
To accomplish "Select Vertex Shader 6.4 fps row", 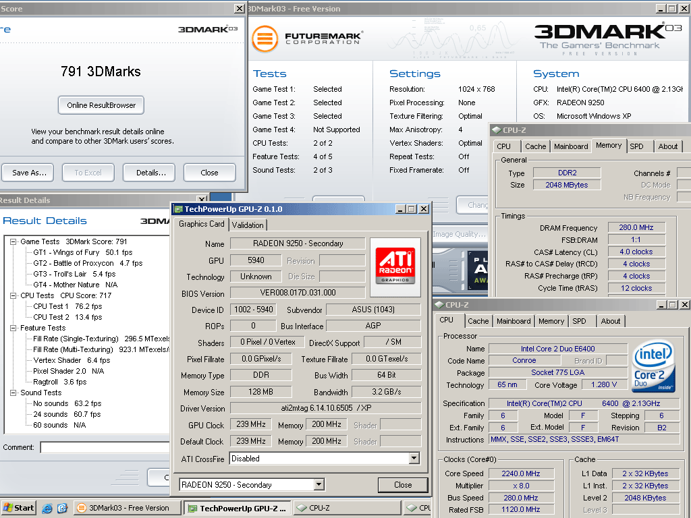I will (x=72, y=360).
